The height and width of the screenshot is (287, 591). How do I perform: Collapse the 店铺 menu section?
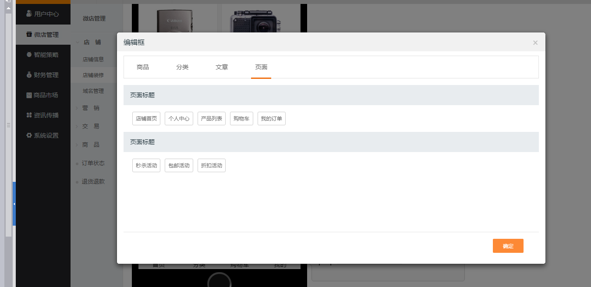coord(78,43)
